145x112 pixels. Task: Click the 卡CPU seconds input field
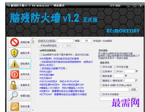click(130, 71)
